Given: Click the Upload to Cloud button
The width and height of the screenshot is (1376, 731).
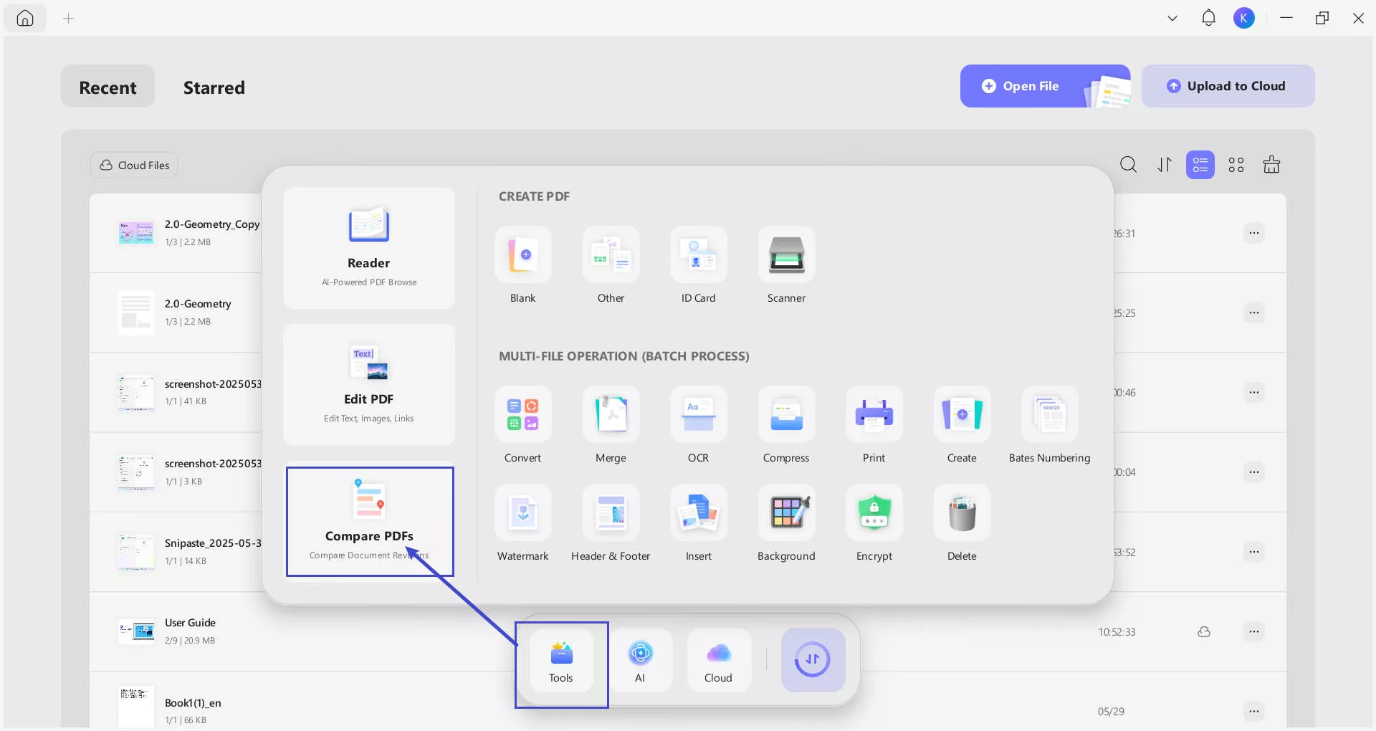Looking at the screenshot, I should tap(1228, 86).
